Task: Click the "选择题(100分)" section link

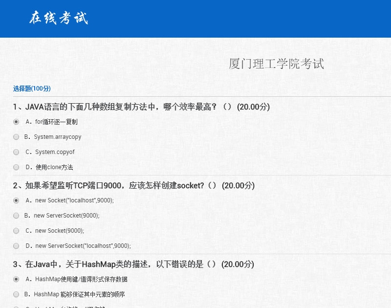Action: point(30,88)
